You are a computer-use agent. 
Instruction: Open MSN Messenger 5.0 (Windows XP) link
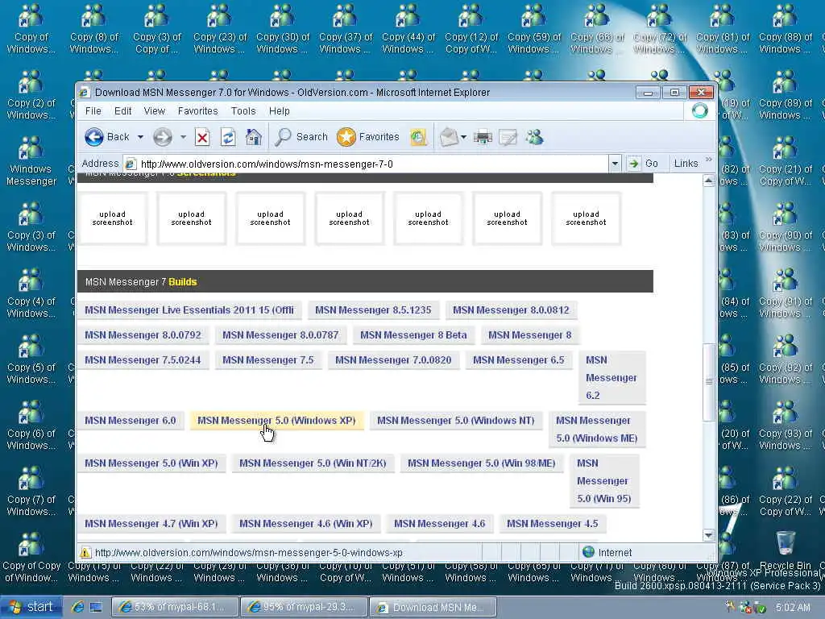point(277,421)
